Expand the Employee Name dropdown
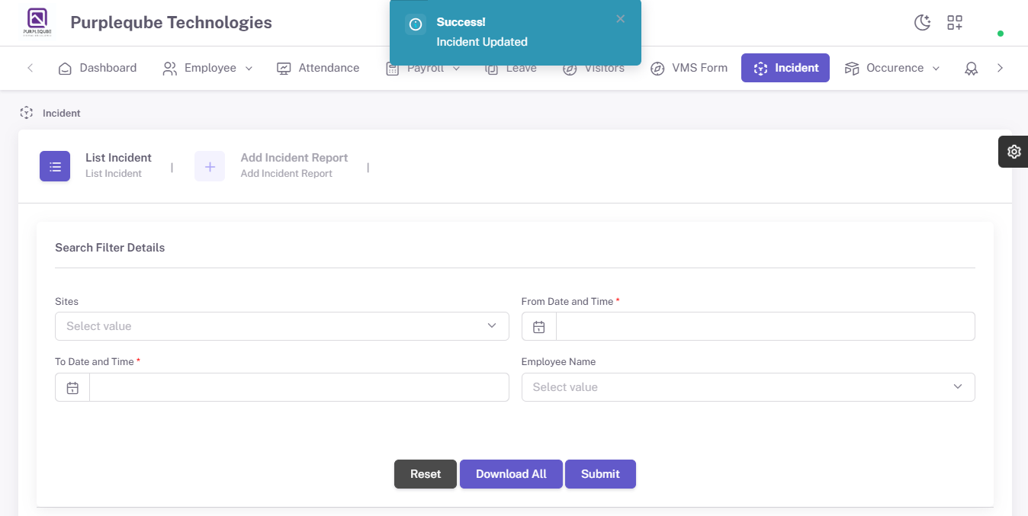Viewport: 1028px width, 516px height. pos(748,387)
